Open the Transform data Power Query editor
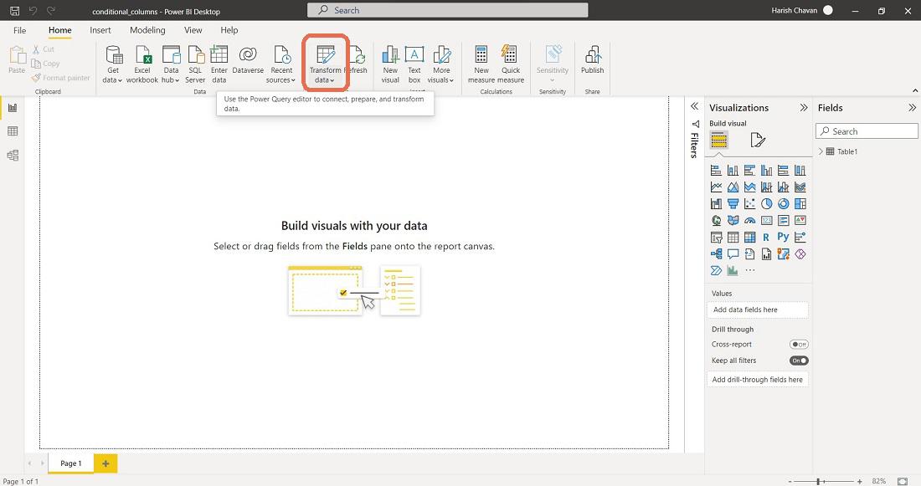The image size is (921, 486). (x=325, y=64)
